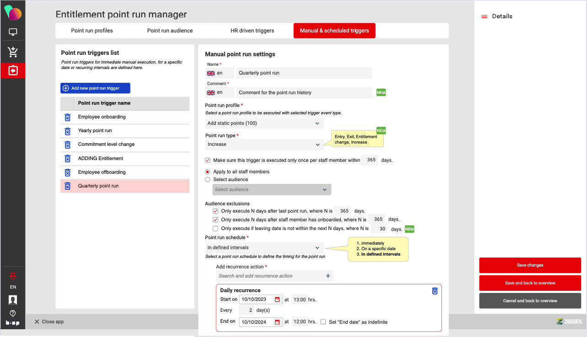Image resolution: width=587 pixels, height=337 pixels.
Task: Choose the Select audience radio option
Action: [x=208, y=180]
